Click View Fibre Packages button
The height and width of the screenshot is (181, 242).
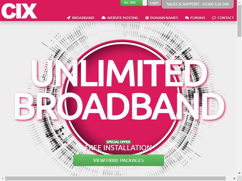(x=119, y=160)
